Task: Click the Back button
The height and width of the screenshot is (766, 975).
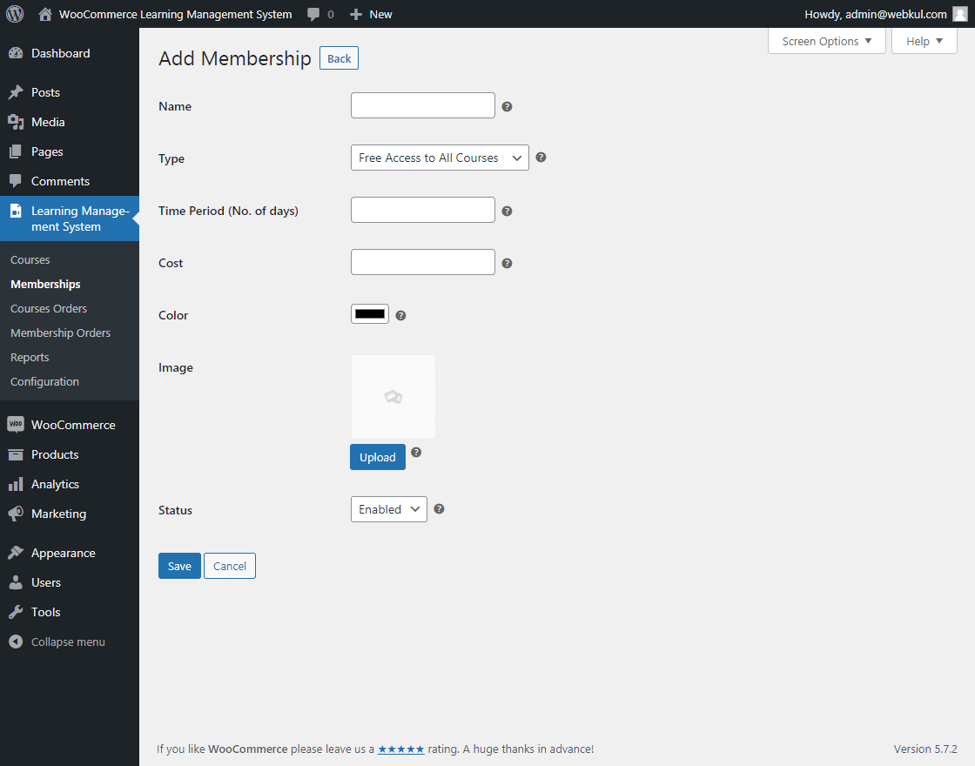Action: pyautogui.click(x=339, y=57)
